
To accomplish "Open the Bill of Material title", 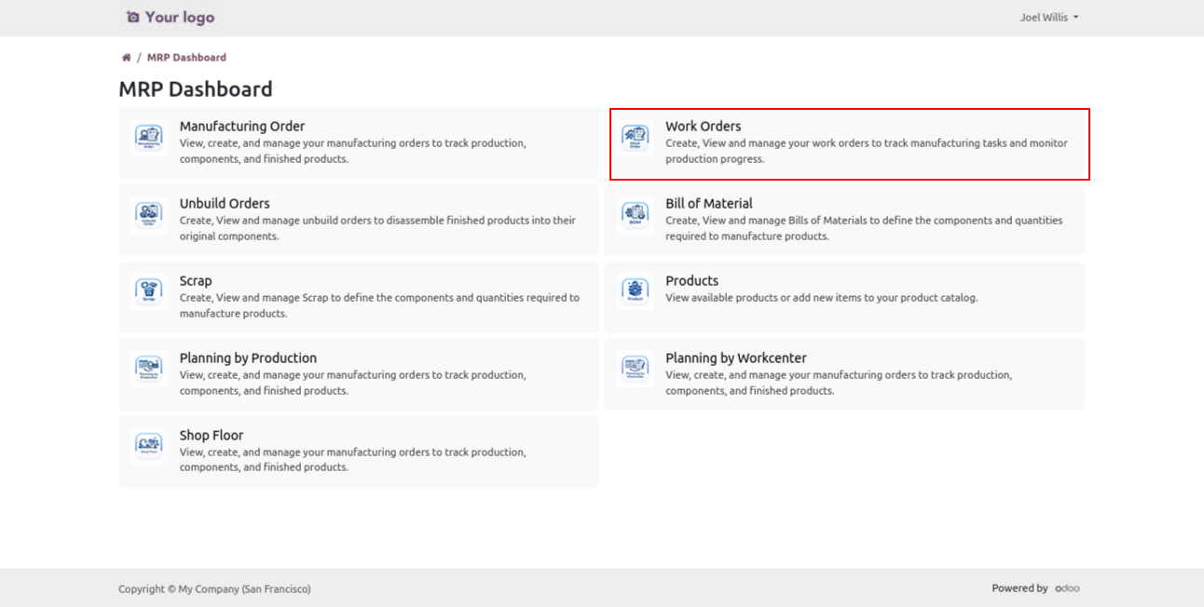I will (x=708, y=204).
